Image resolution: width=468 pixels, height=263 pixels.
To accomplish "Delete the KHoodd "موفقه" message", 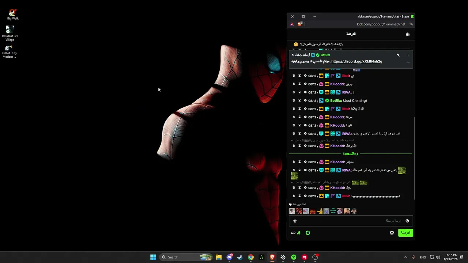I will [x=294, y=117].
